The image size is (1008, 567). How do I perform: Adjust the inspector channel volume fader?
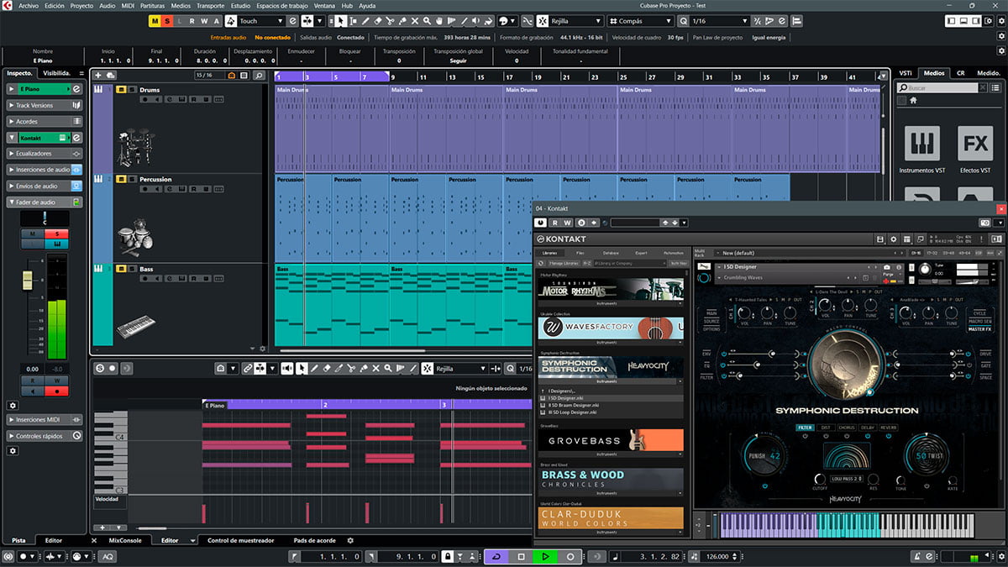click(27, 280)
